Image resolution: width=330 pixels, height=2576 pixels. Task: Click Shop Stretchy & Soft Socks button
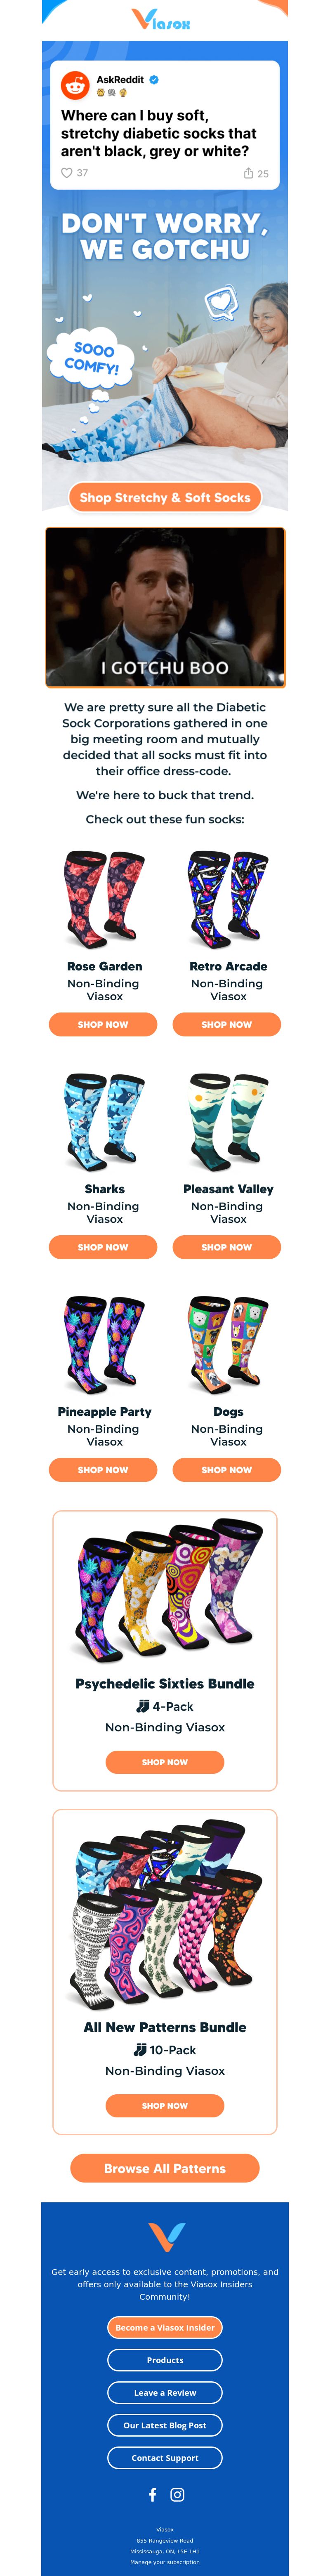pyautogui.click(x=165, y=497)
